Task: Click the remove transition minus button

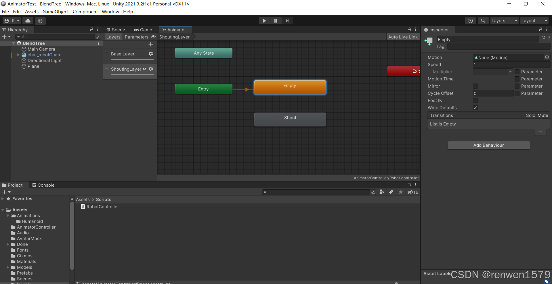Action: (x=541, y=132)
